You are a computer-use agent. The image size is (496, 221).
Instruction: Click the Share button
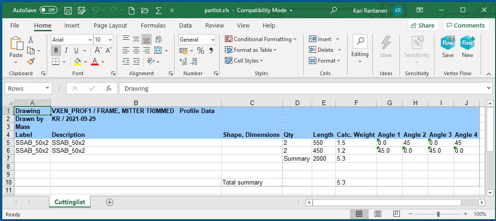pyautogui.click(x=423, y=25)
